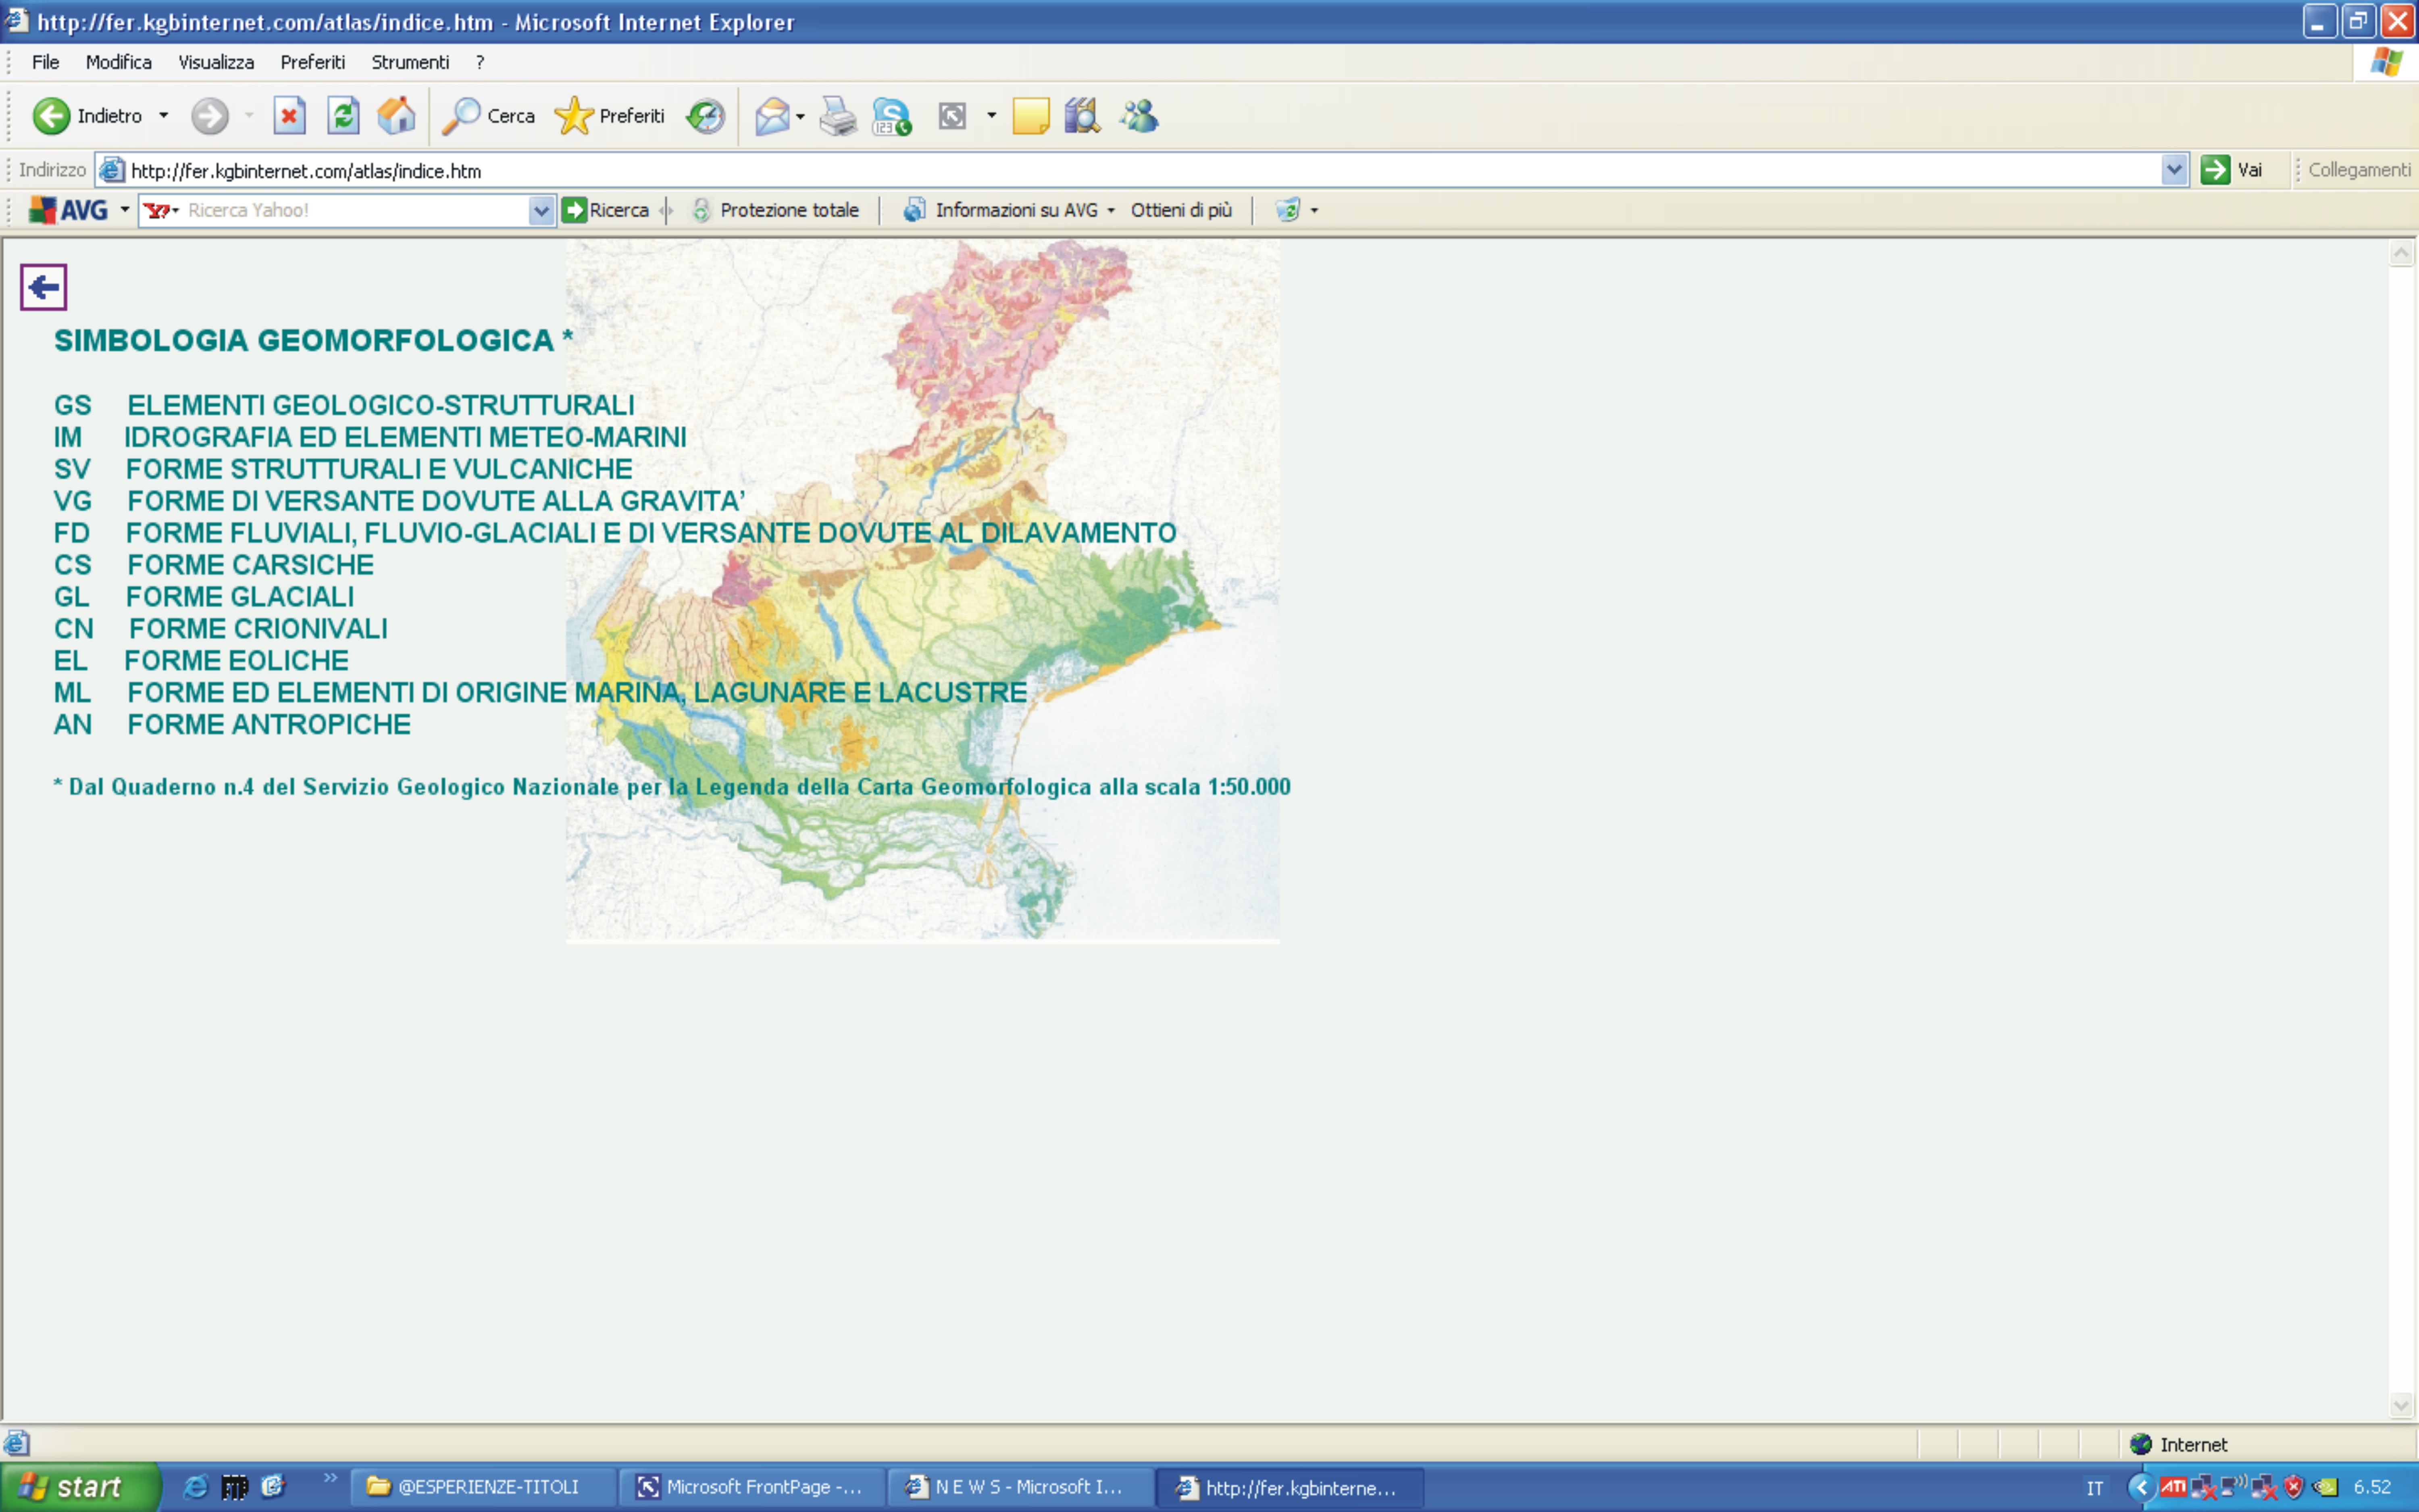2419x1512 pixels.
Task: Refresh the page with the green arrows icon
Action: [343, 116]
